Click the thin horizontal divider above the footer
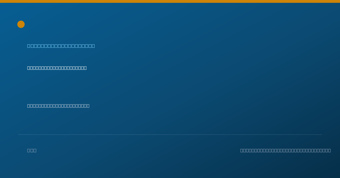Screen dimensions: 340x178 click(170, 134)
